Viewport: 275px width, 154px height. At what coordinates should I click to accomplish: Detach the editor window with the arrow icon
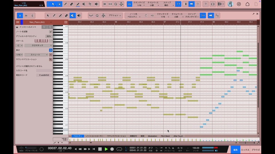[x=253, y=14]
